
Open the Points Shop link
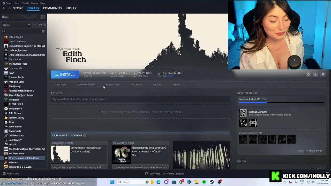[112, 84]
